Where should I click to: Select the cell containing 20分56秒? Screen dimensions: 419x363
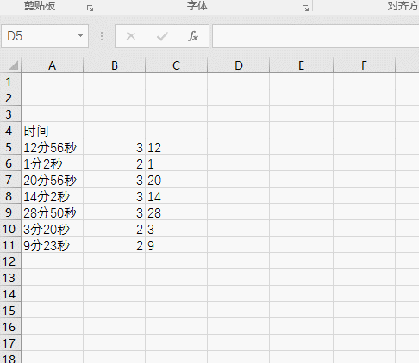pyautogui.click(x=53, y=180)
